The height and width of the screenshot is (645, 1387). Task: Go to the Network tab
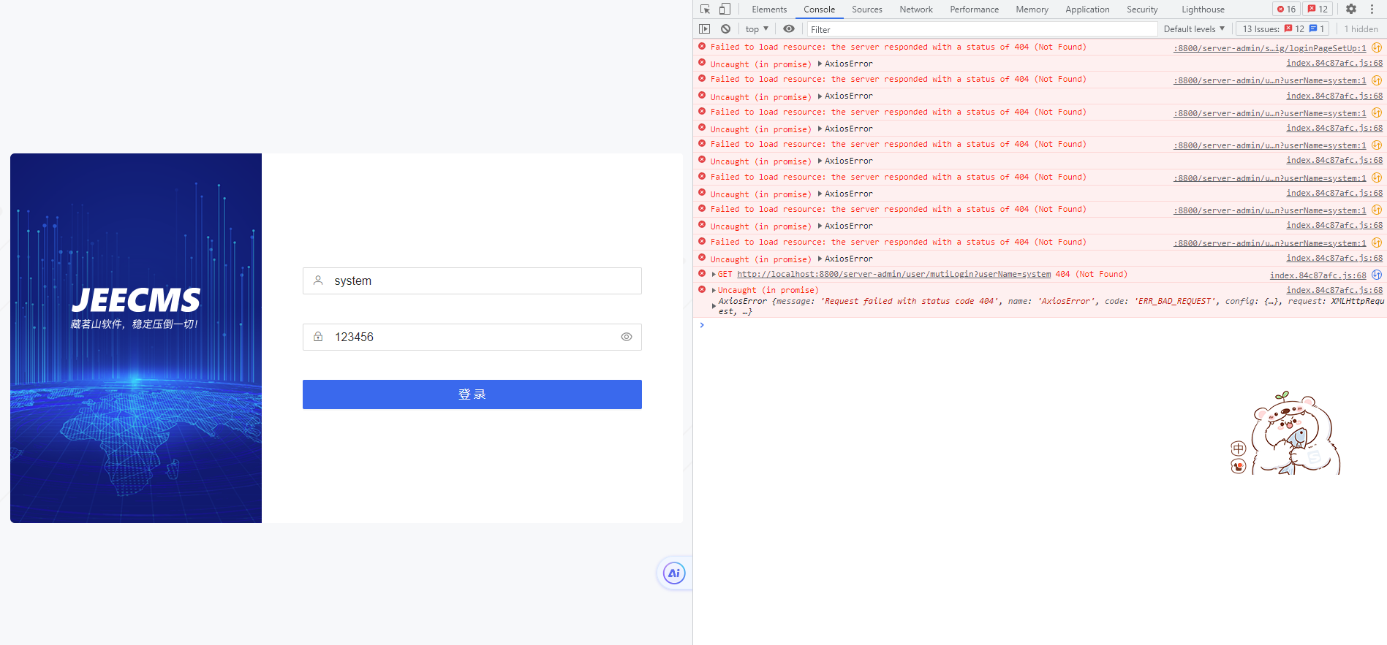tap(916, 9)
